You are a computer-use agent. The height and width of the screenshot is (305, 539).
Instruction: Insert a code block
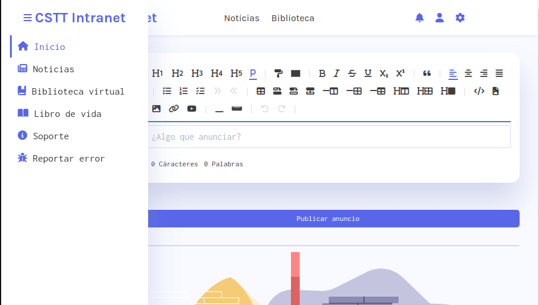click(x=479, y=91)
